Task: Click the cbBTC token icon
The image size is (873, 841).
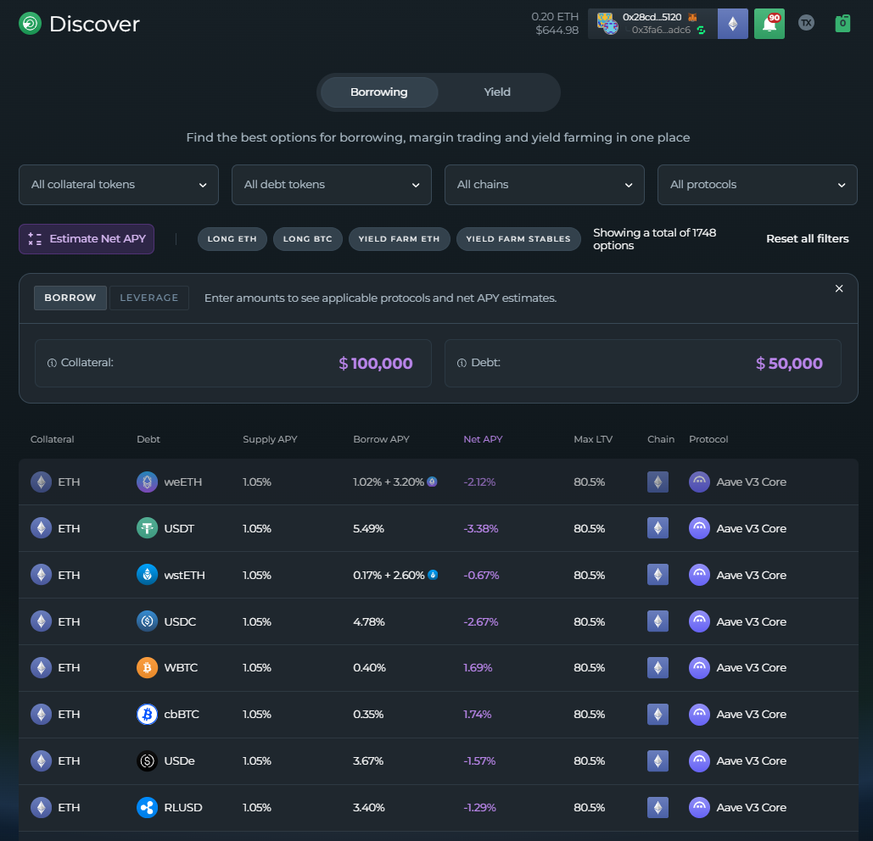Action: tap(147, 715)
